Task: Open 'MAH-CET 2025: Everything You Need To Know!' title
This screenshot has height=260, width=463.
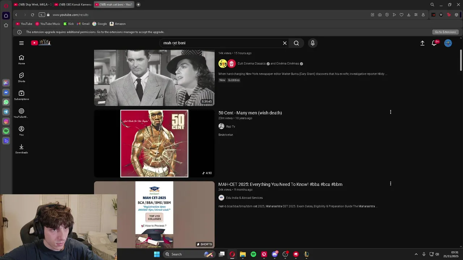Action: tap(280, 184)
